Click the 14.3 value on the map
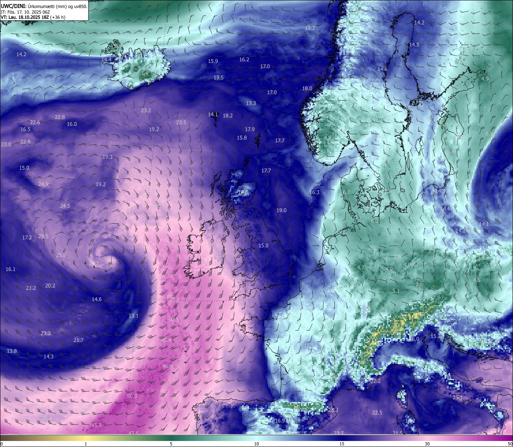The height and width of the screenshot is (447, 513). pyautogui.click(x=48, y=357)
